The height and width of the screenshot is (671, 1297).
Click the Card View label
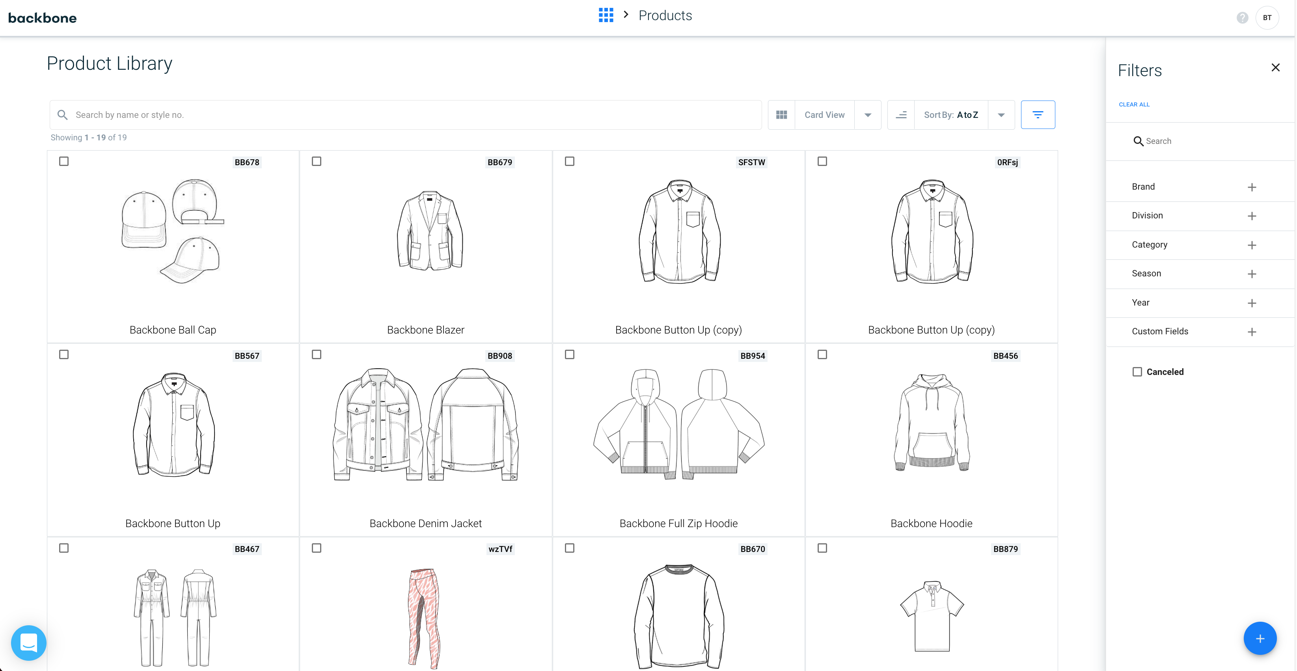coord(824,115)
